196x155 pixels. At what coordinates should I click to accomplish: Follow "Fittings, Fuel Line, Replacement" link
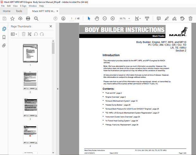(x=122, y=125)
